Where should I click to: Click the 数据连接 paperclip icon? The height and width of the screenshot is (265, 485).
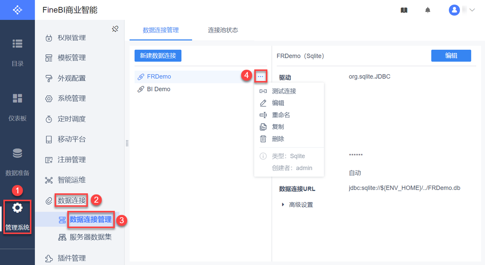tap(49, 201)
